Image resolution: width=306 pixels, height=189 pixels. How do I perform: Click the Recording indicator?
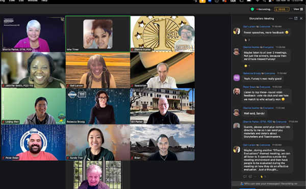(264, 9)
